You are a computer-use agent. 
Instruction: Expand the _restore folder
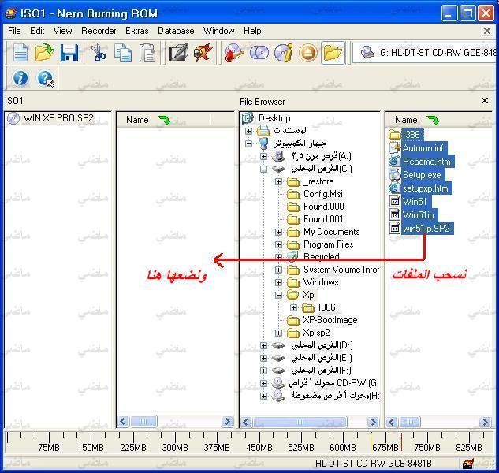tap(278, 181)
